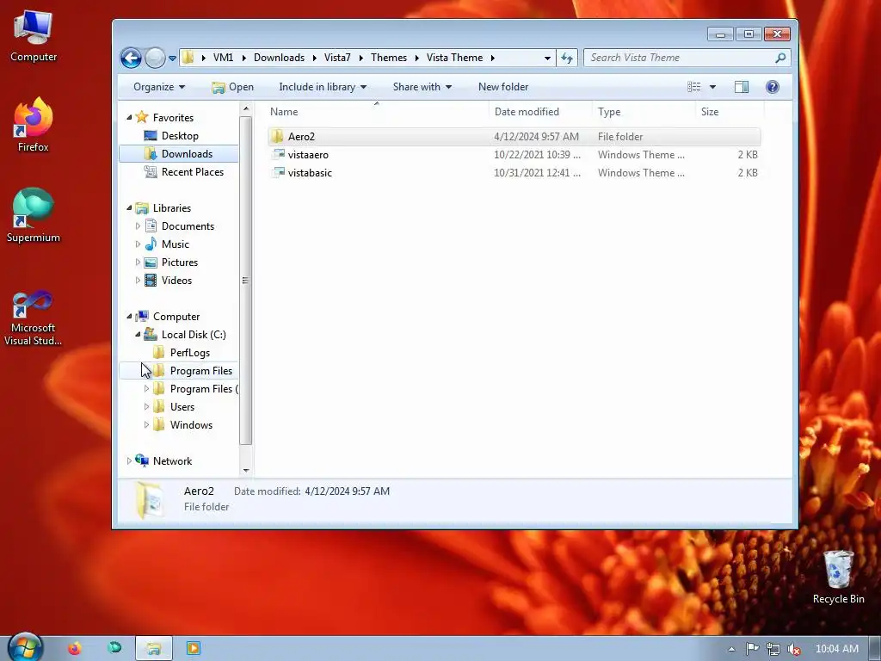The height and width of the screenshot is (661, 881).
Task: Collapse the Local Disk (C:) node
Action: click(x=138, y=335)
